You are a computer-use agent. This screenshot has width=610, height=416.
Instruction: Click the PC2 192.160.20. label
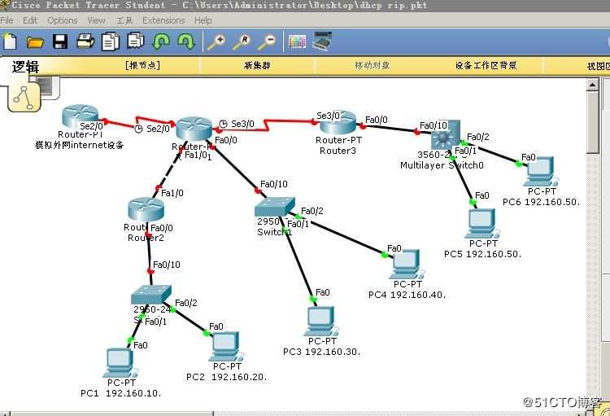tap(226, 377)
